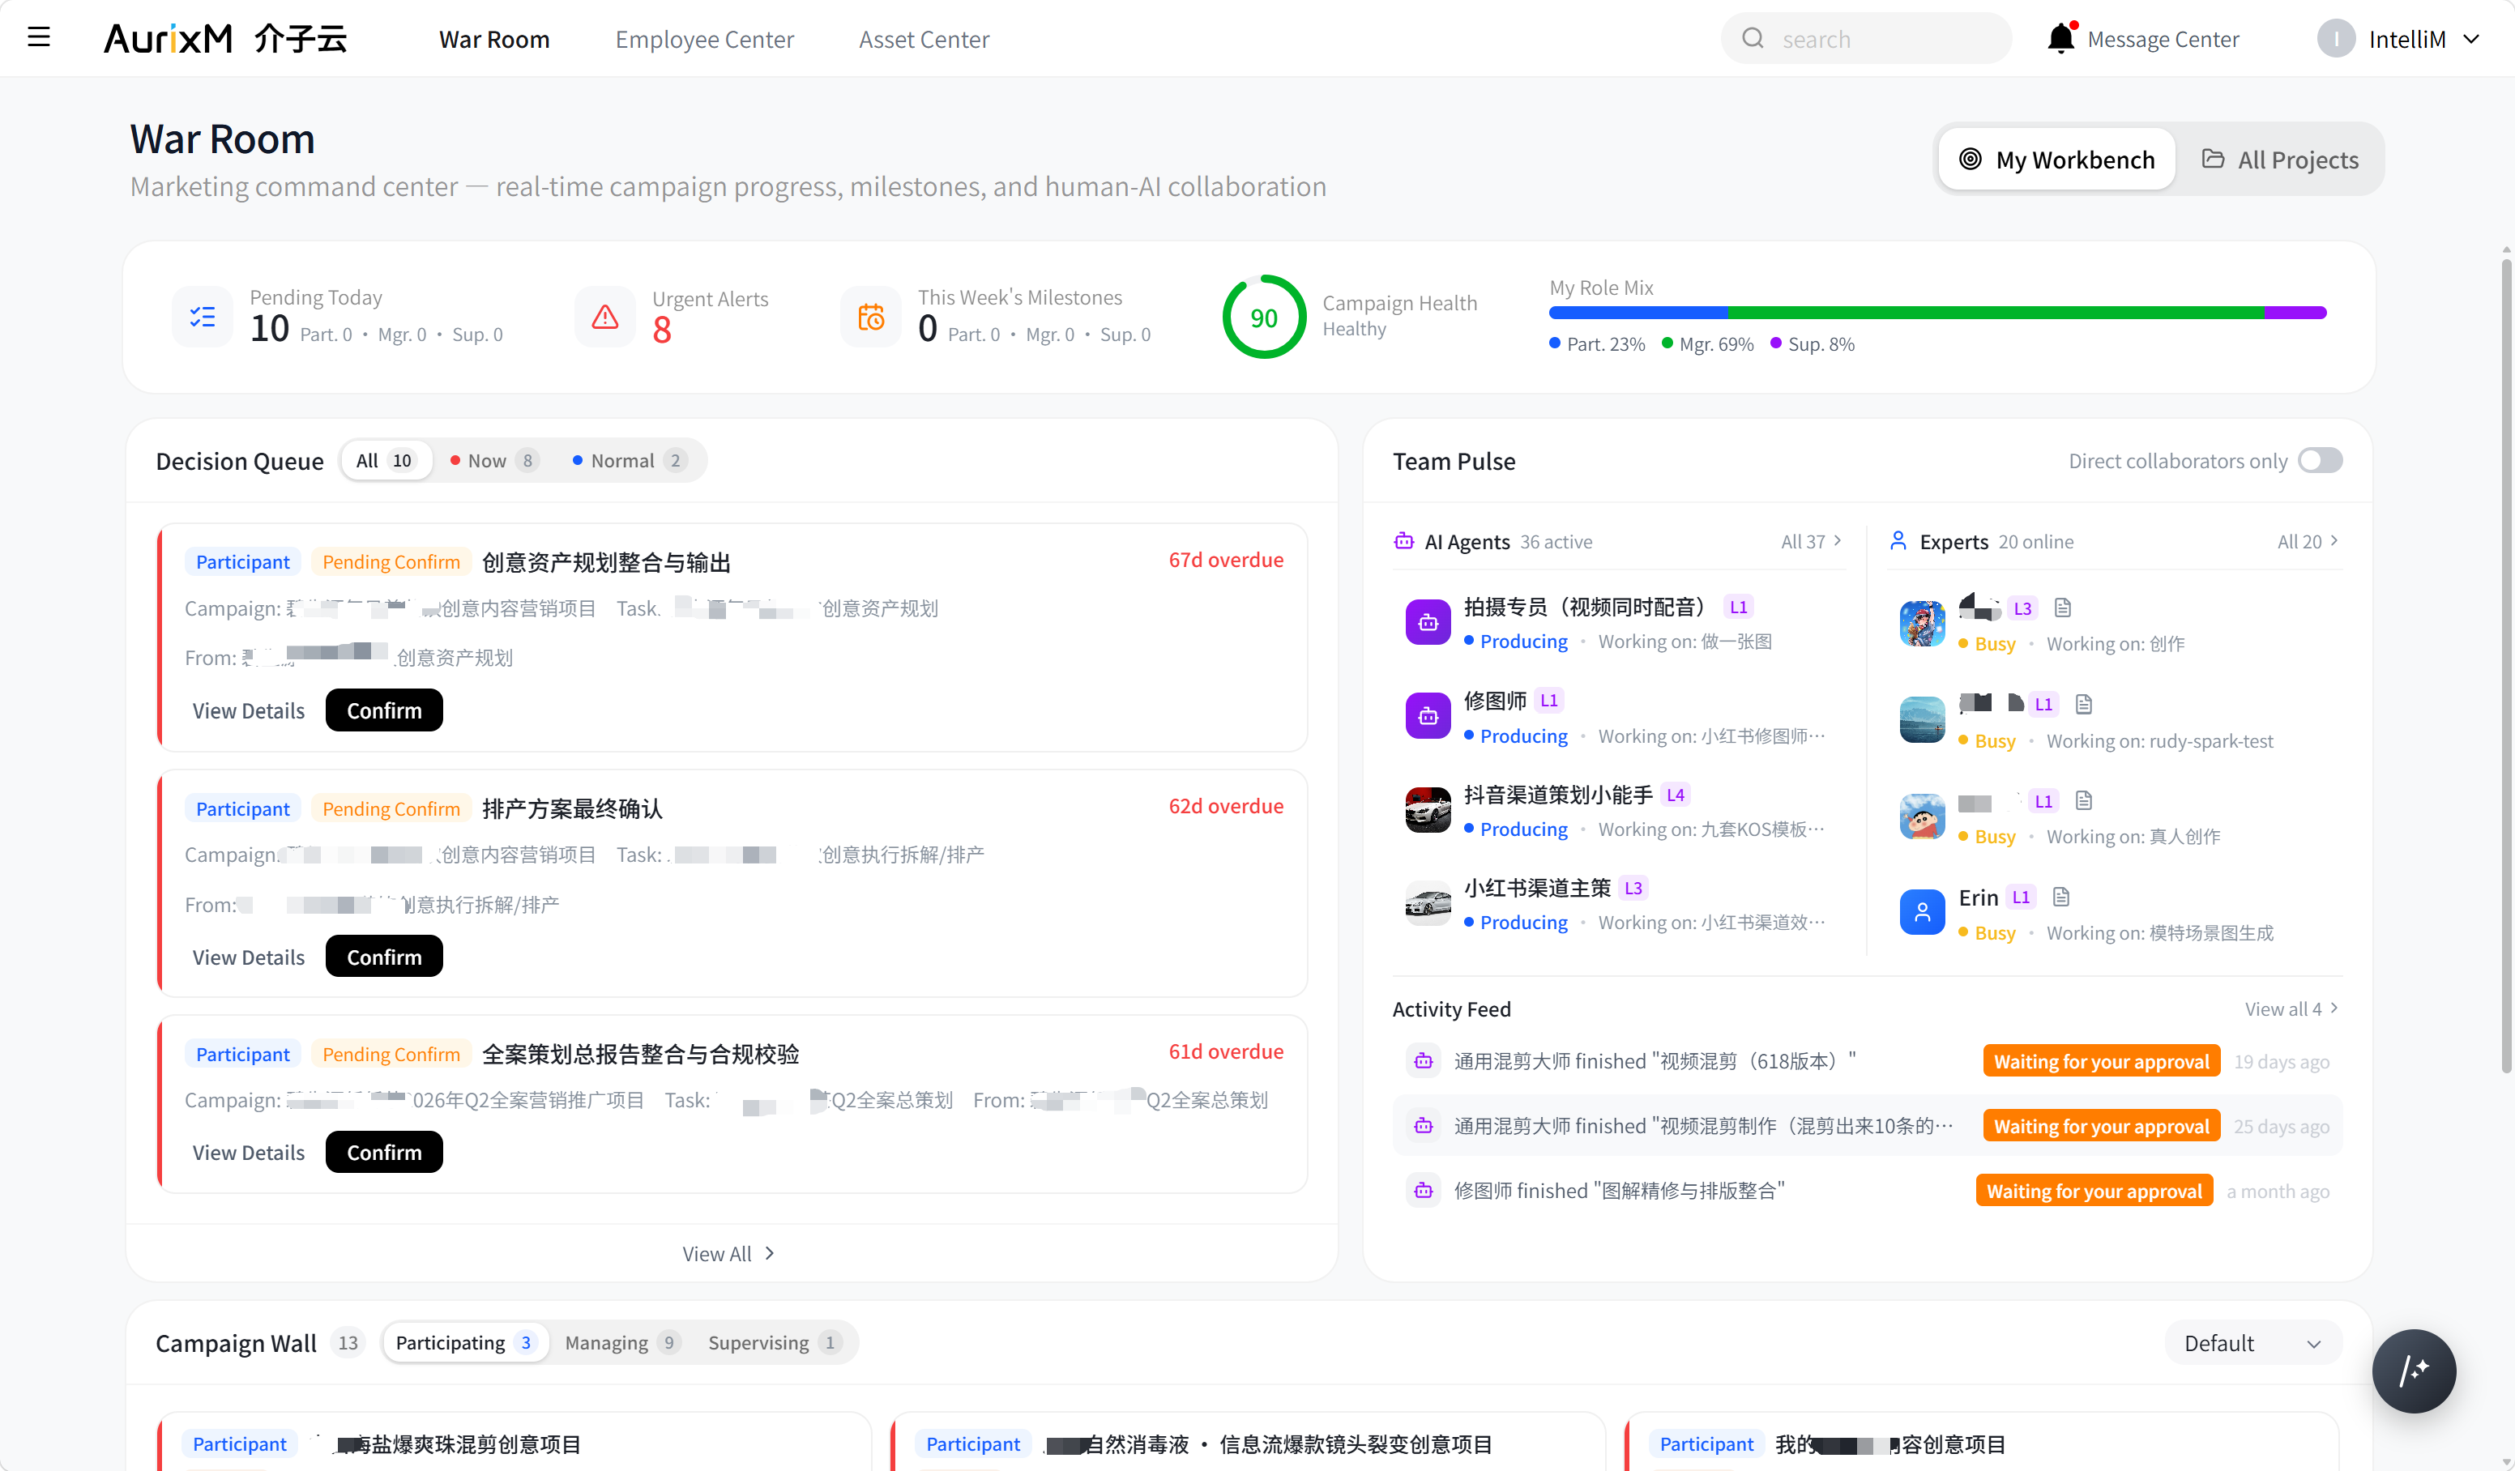Open the floating AI assistant button
Image resolution: width=2515 pixels, height=1471 pixels.
click(2413, 1371)
